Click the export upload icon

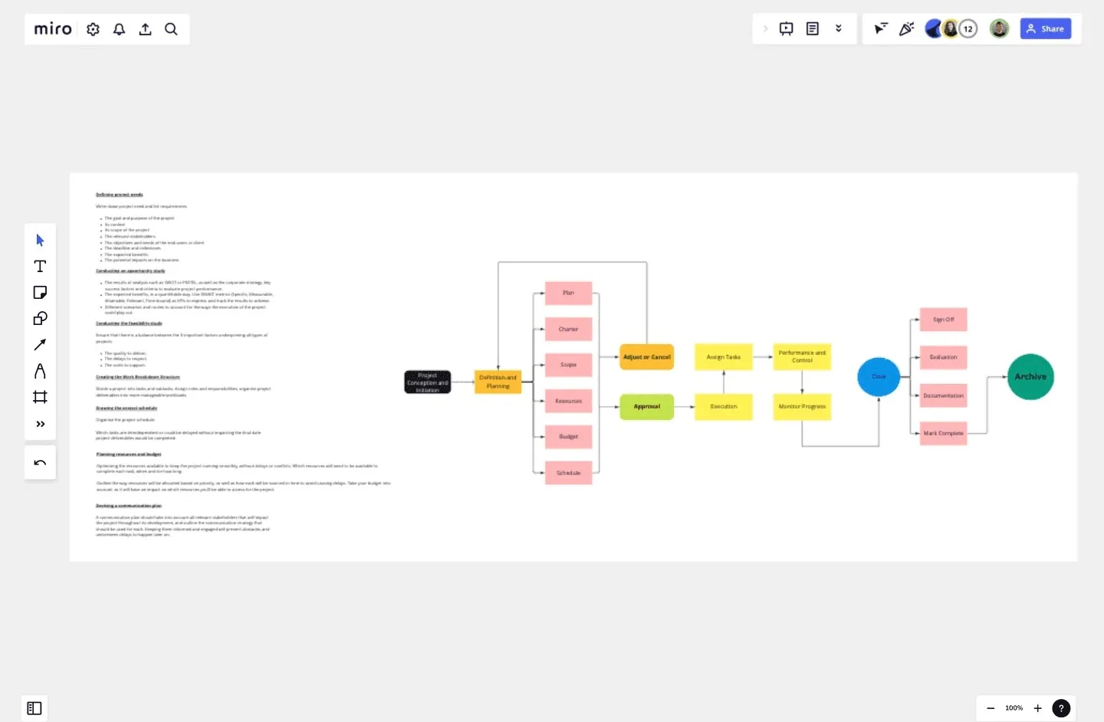pos(145,29)
